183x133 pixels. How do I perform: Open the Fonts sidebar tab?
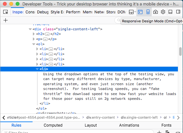pos(166,125)
